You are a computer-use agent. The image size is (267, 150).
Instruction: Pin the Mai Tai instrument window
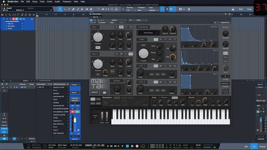coord(226,14)
